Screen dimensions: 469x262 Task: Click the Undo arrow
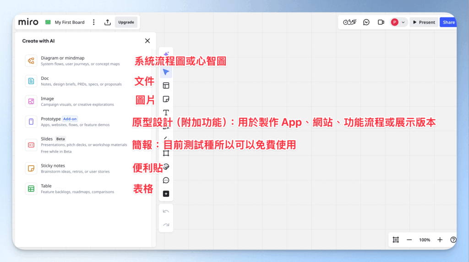click(166, 212)
